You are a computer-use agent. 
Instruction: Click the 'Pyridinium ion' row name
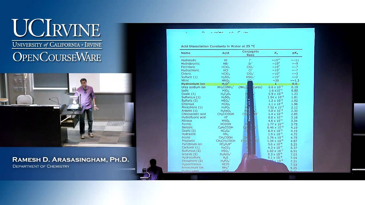point(192,144)
